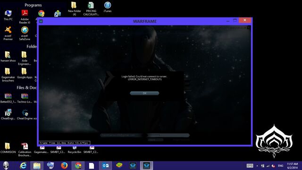The width and height of the screenshot is (302, 170).
Task: Open File Explorer from the taskbar
Action: pos(37,166)
